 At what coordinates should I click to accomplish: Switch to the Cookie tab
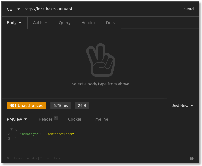tap(74, 119)
